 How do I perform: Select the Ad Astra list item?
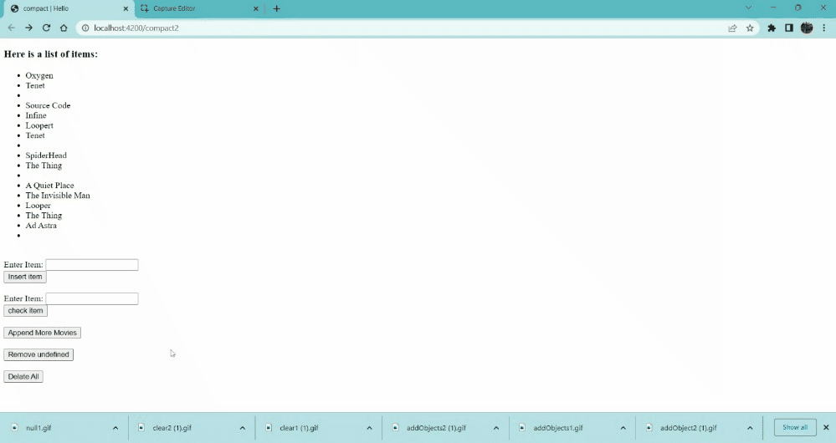(x=41, y=225)
